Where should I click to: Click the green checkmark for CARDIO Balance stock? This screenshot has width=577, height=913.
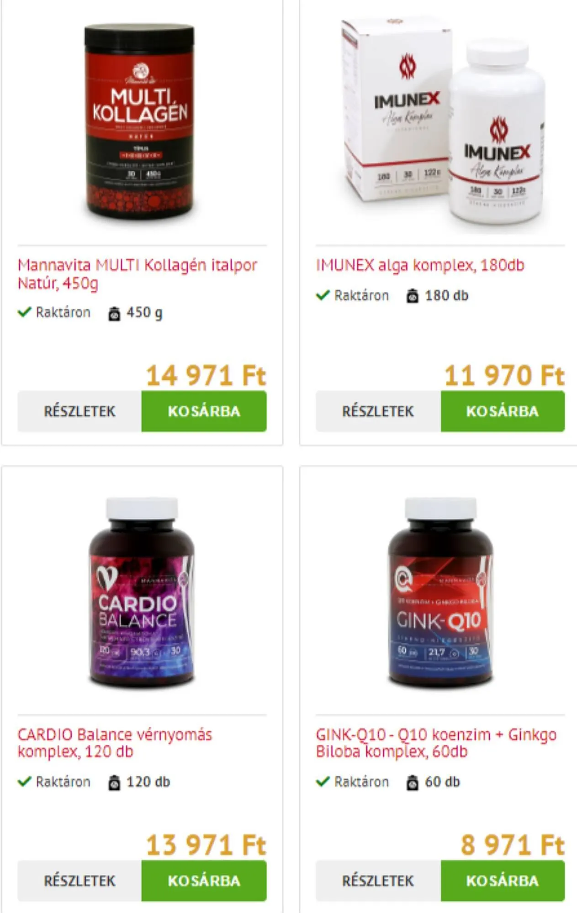(x=24, y=782)
